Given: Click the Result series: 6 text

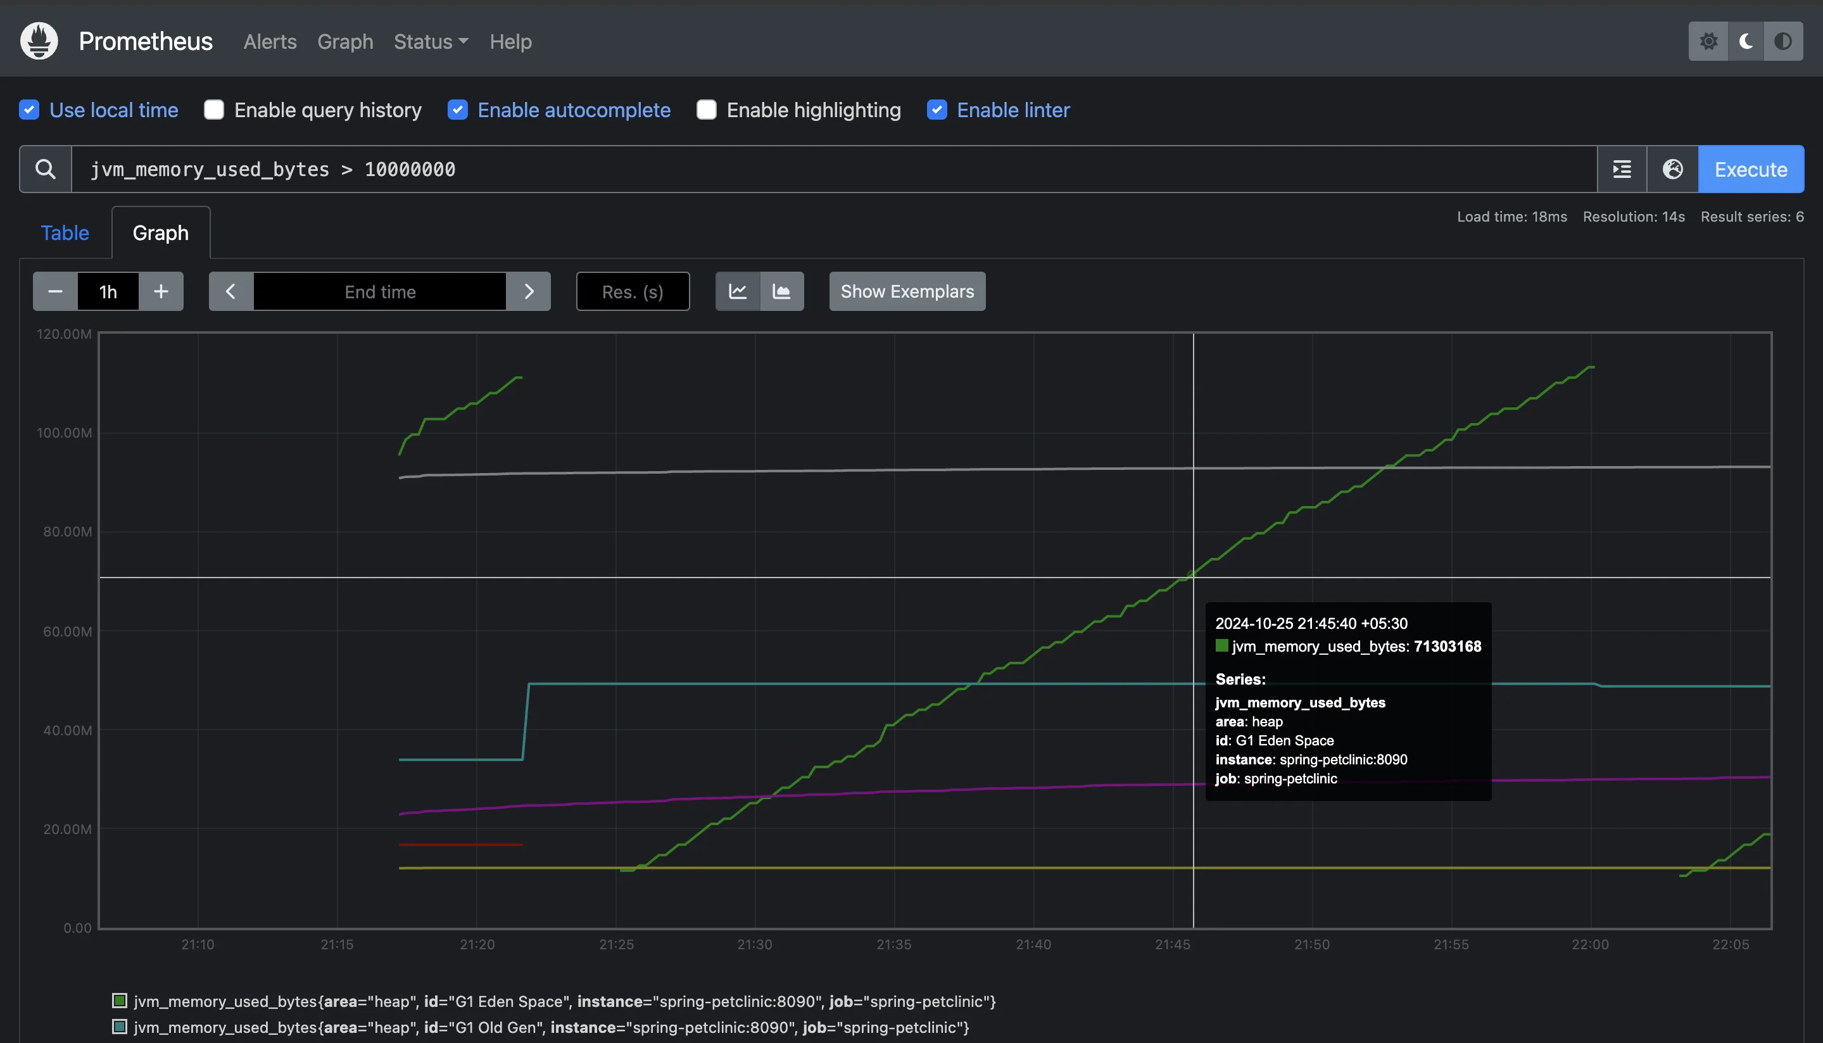Looking at the screenshot, I should click(x=1752, y=217).
